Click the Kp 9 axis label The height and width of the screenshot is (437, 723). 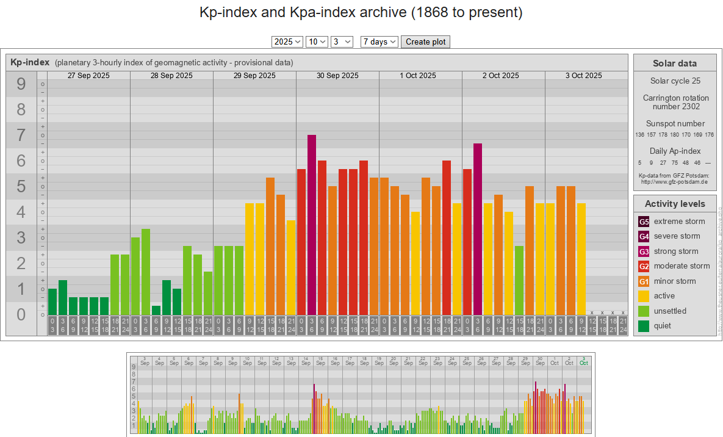pyautogui.click(x=21, y=84)
